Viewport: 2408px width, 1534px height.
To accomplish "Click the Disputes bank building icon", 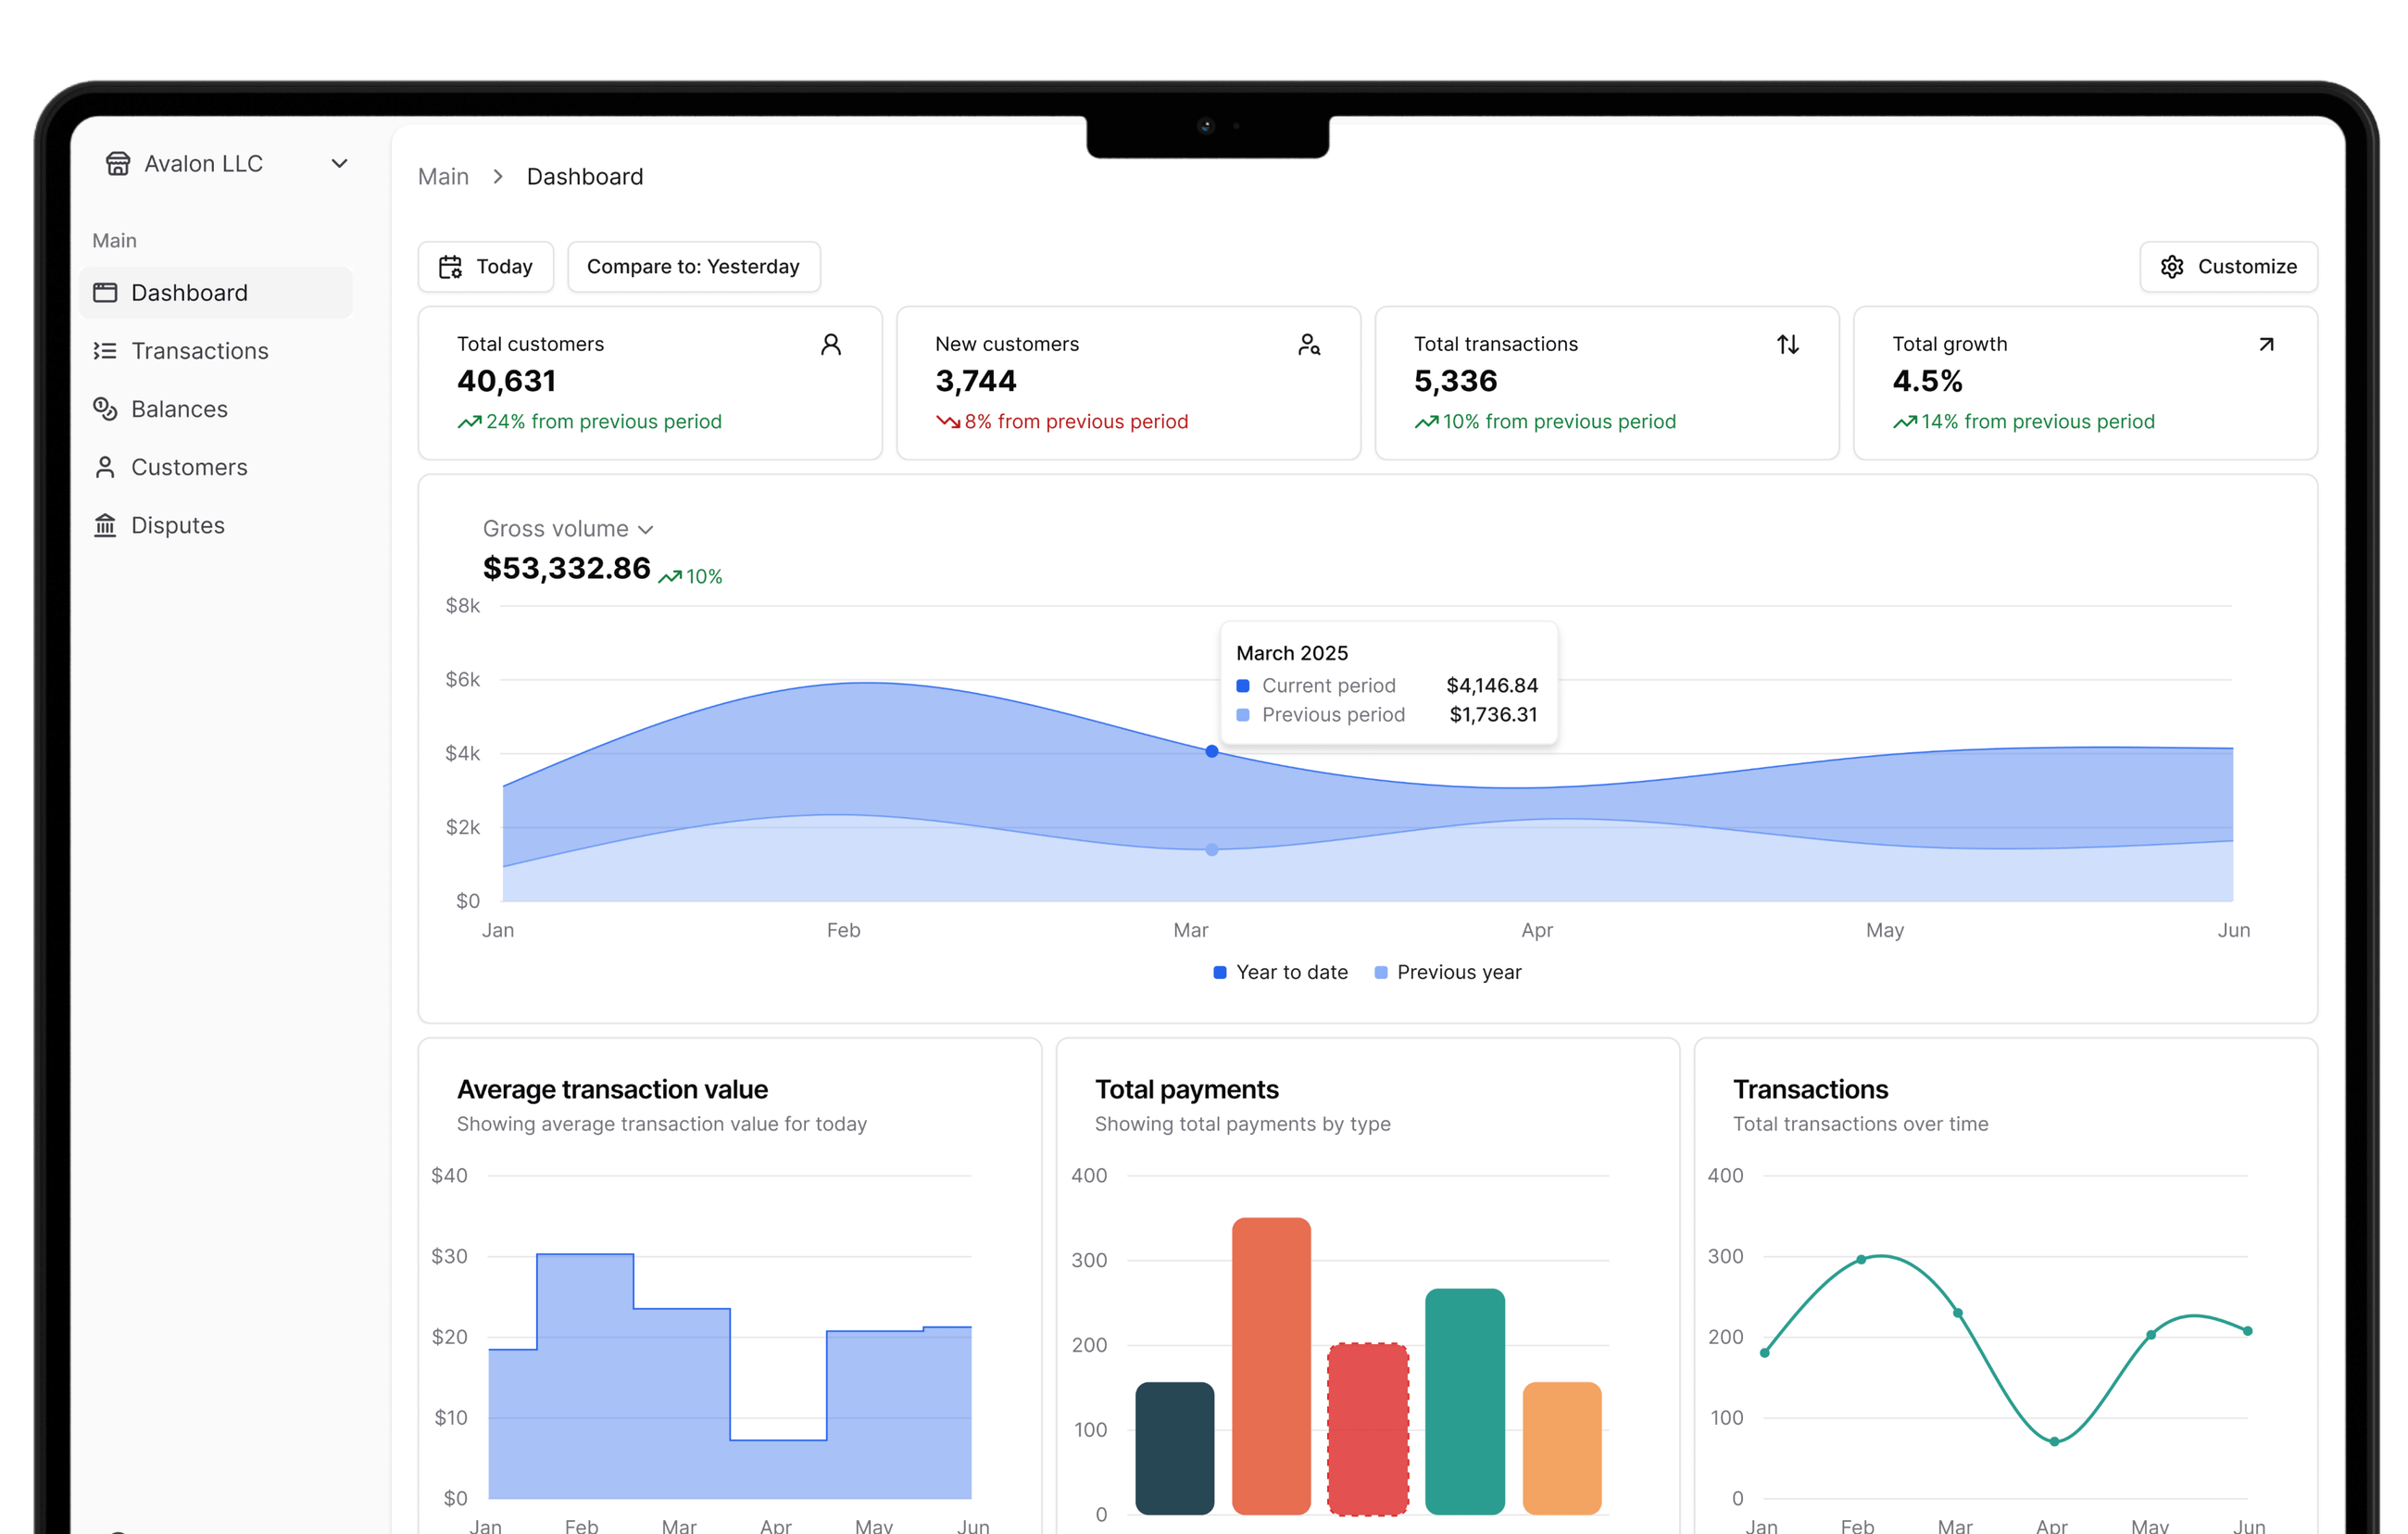I will pos(105,525).
